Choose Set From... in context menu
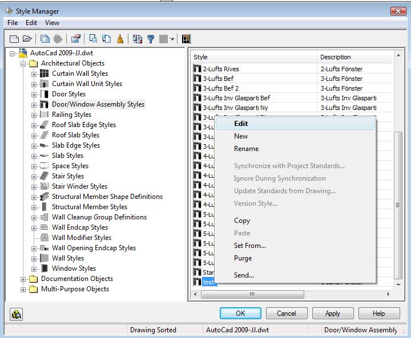The image size is (411, 338). point(296,246)
